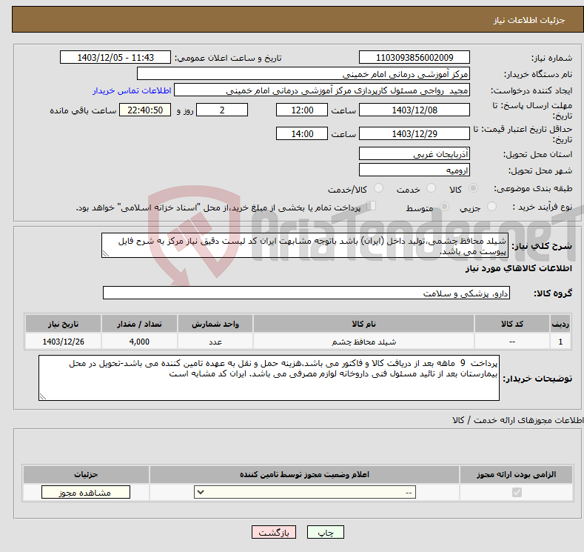Click the response deadline date 1403/12/08
The width and height of the screenshot is (584, 552).
pyautogui.click(x=414, y=110)
